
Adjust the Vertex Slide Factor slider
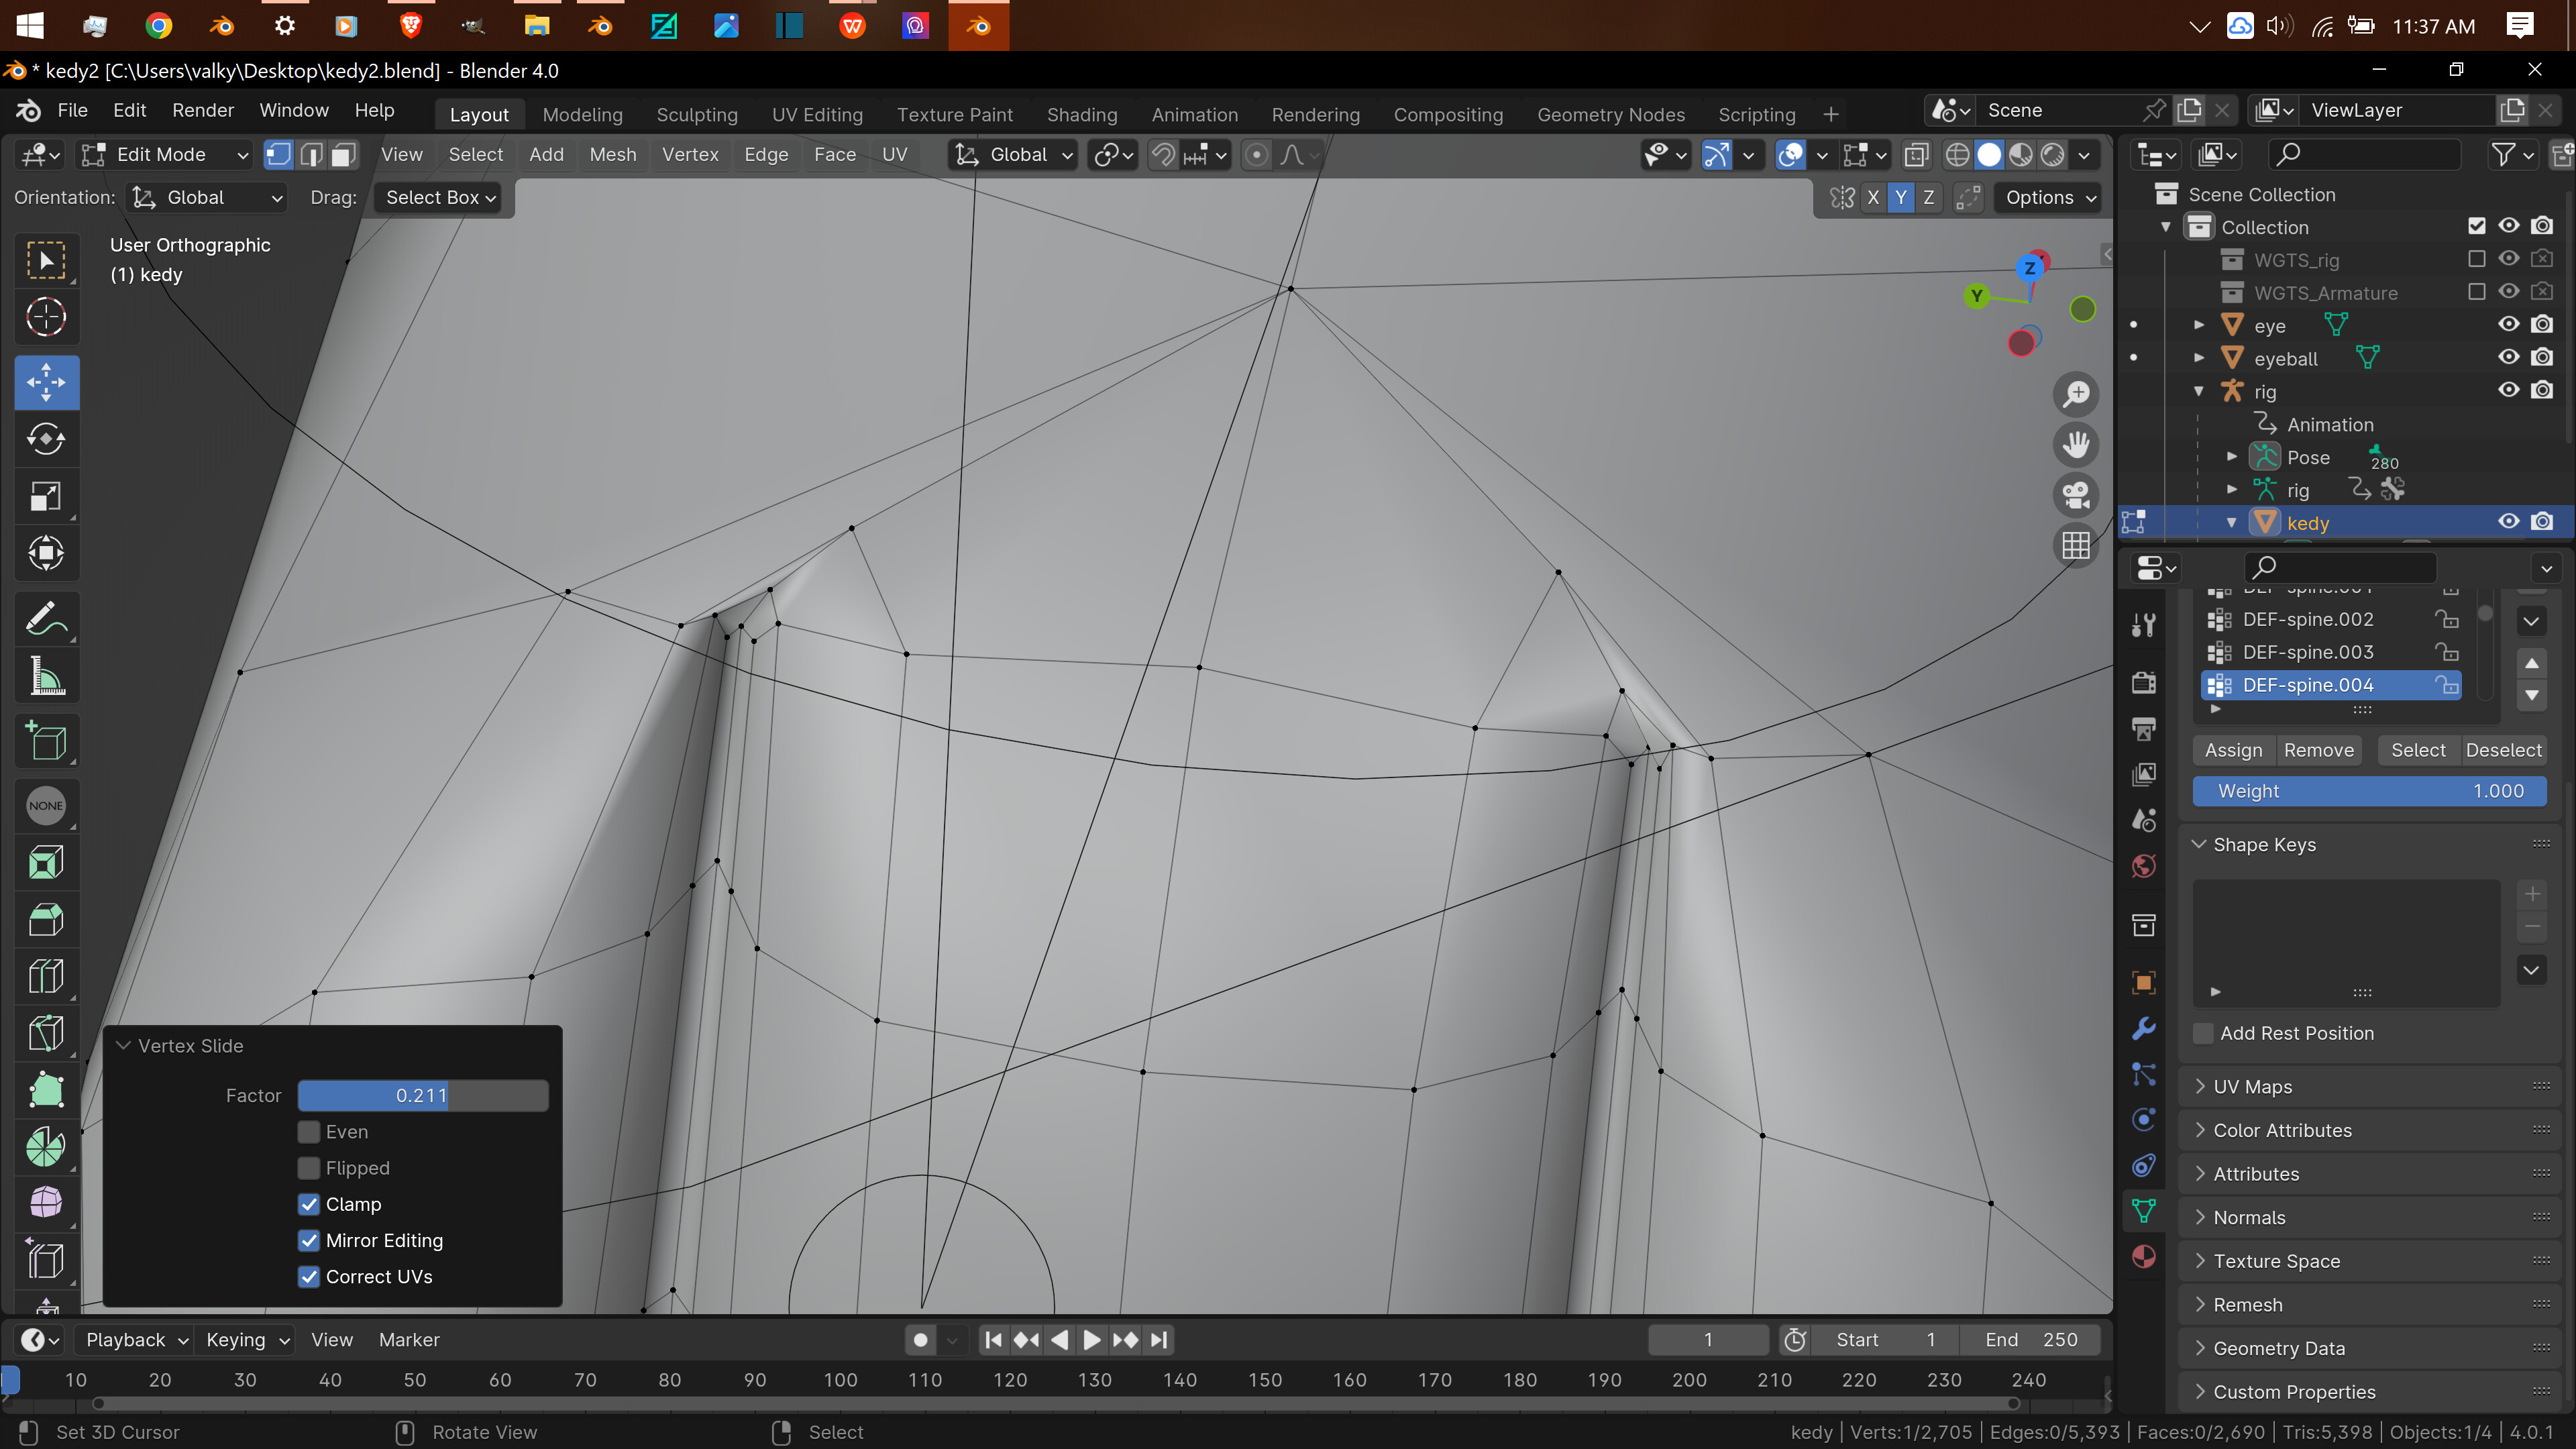tap(422, 1095)
